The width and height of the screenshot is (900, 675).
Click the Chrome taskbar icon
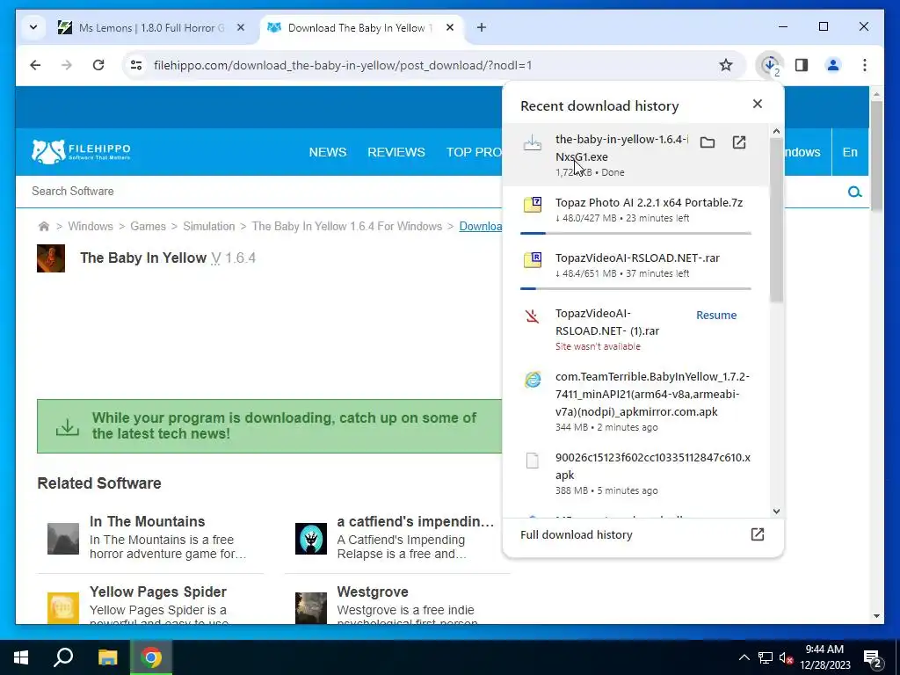tap(151, 657)
